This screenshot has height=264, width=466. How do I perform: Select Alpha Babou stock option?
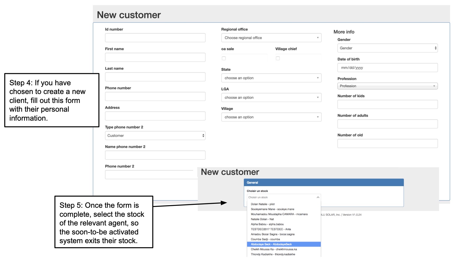click(x=267, y=224)
